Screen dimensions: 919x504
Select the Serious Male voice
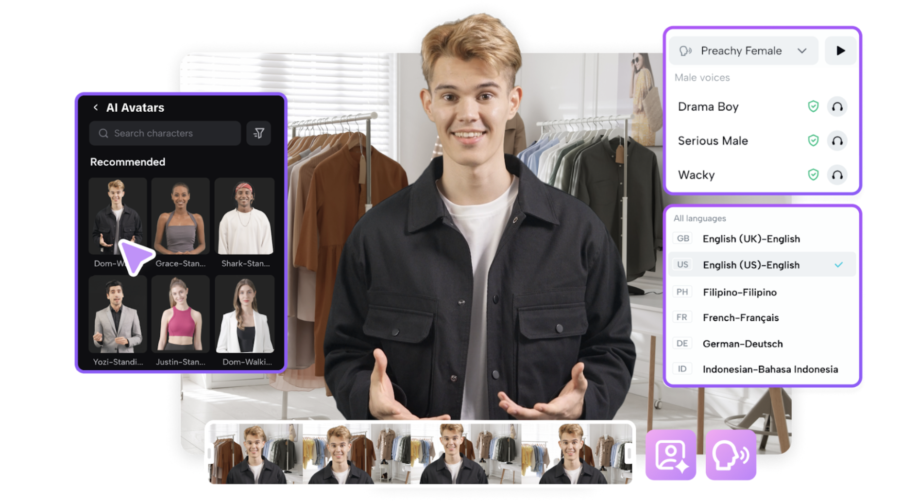(x=713, y=140)
